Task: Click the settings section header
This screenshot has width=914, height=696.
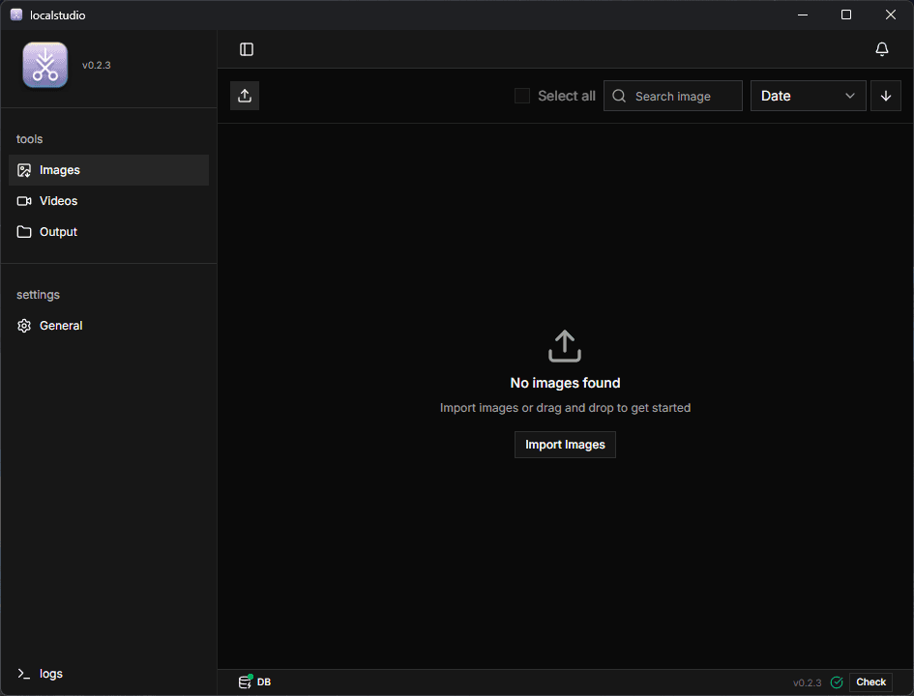Action: (38, 295)
